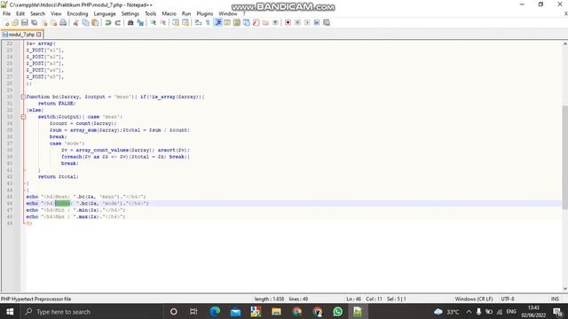Zoom in with the Zoom In icon

click(x=154, y=23)
